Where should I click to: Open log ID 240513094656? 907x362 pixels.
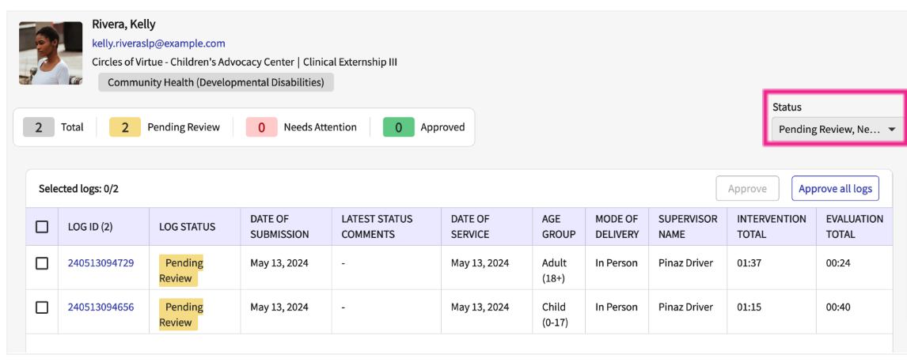pyautogui.click(x=101, y=307)
